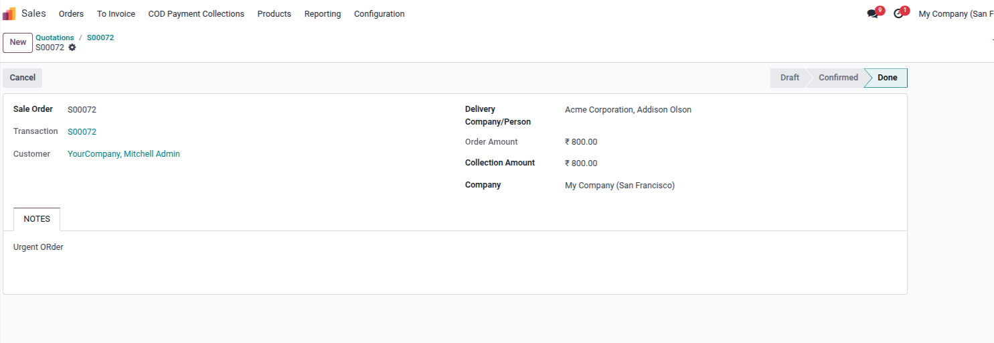The width and height of the screenshot is (994, 343).
Task: Open the Reporting menu
Action: 323,13
